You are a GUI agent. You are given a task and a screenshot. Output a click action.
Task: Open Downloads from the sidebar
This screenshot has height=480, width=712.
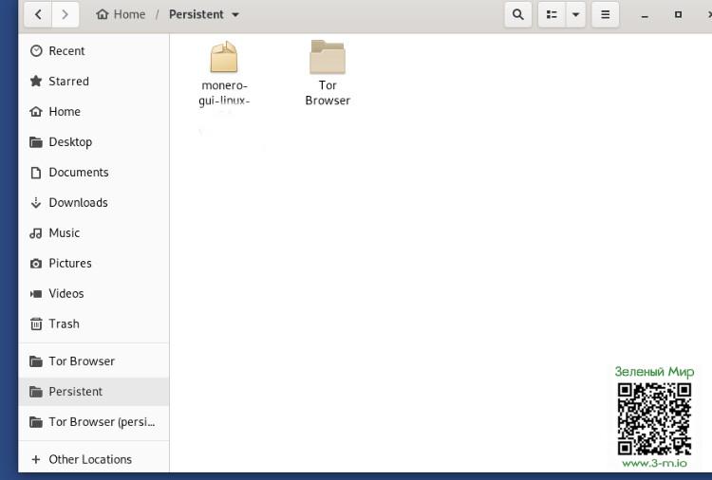(78, 203)
